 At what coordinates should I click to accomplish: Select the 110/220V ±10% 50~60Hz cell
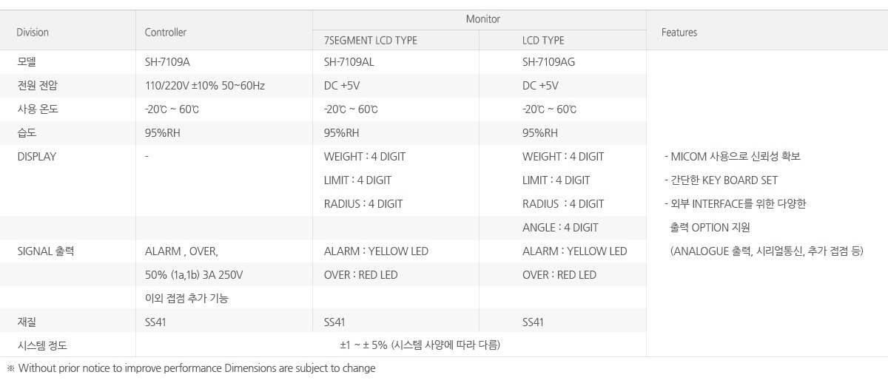point(205,86)
